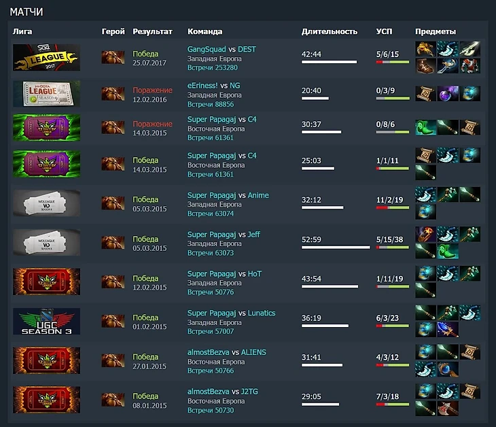The width and height of the screenshot is (496, 427).
Task: Click the boots item in the first match row
Action: pyautogui.click(x=425, y=66)
